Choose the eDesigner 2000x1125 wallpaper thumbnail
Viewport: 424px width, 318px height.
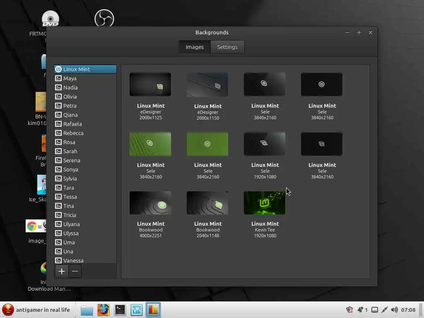[150, 84]
